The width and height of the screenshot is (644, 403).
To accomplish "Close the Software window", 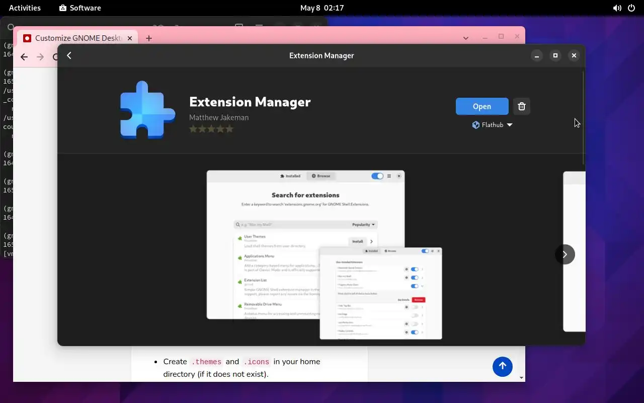I will point(574,55).
